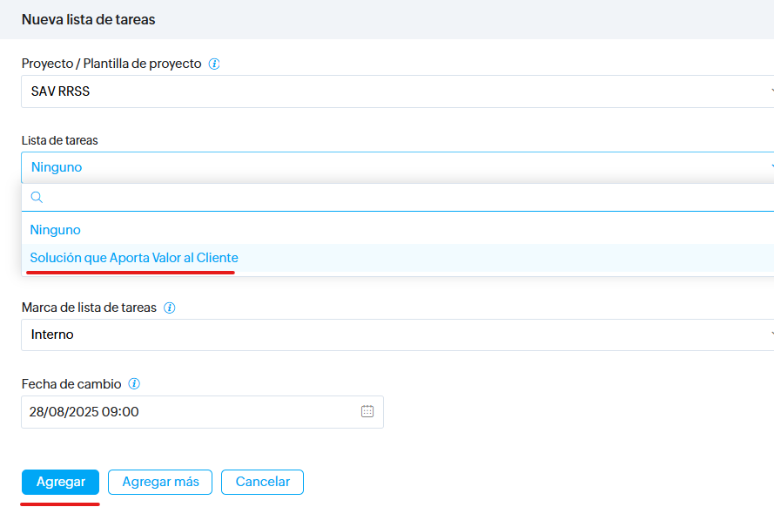This screenshot has height=507, width=774.
Task: Open the calendar picker icon in the date field
Action: point(367,412)
